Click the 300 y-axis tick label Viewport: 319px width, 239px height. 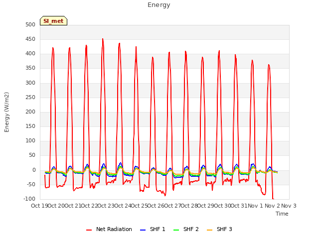coord(30,83)
